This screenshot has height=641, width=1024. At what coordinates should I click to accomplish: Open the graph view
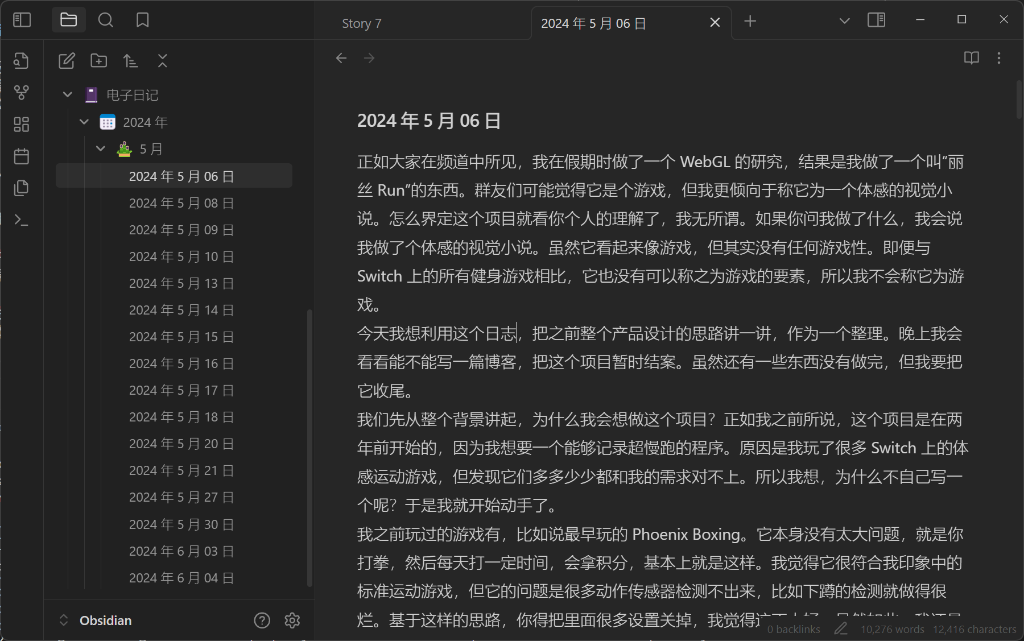tap(22, 93)
